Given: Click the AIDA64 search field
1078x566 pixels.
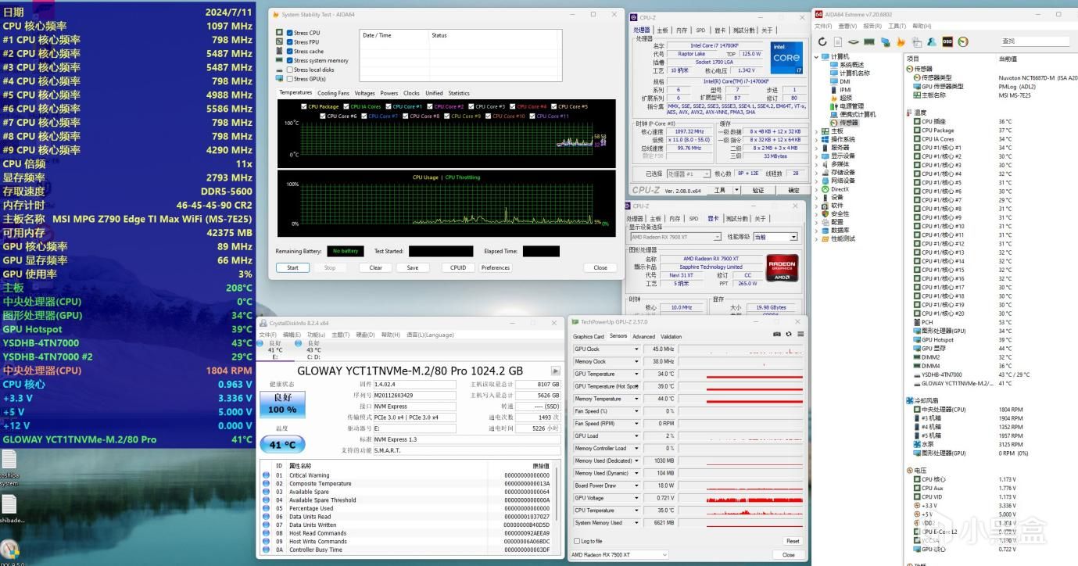Looking at the screenshot, I should pyautogui.click(x=1036, y=41).
